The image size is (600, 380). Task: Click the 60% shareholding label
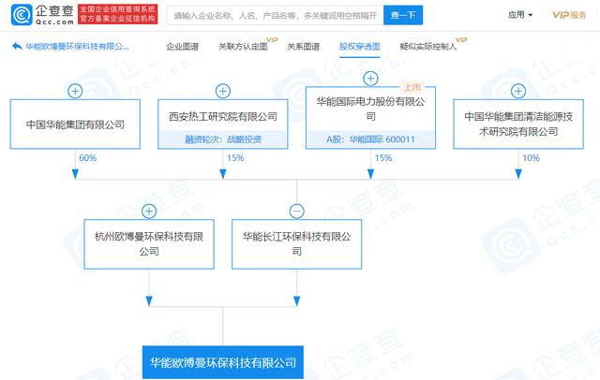(87, 158)
